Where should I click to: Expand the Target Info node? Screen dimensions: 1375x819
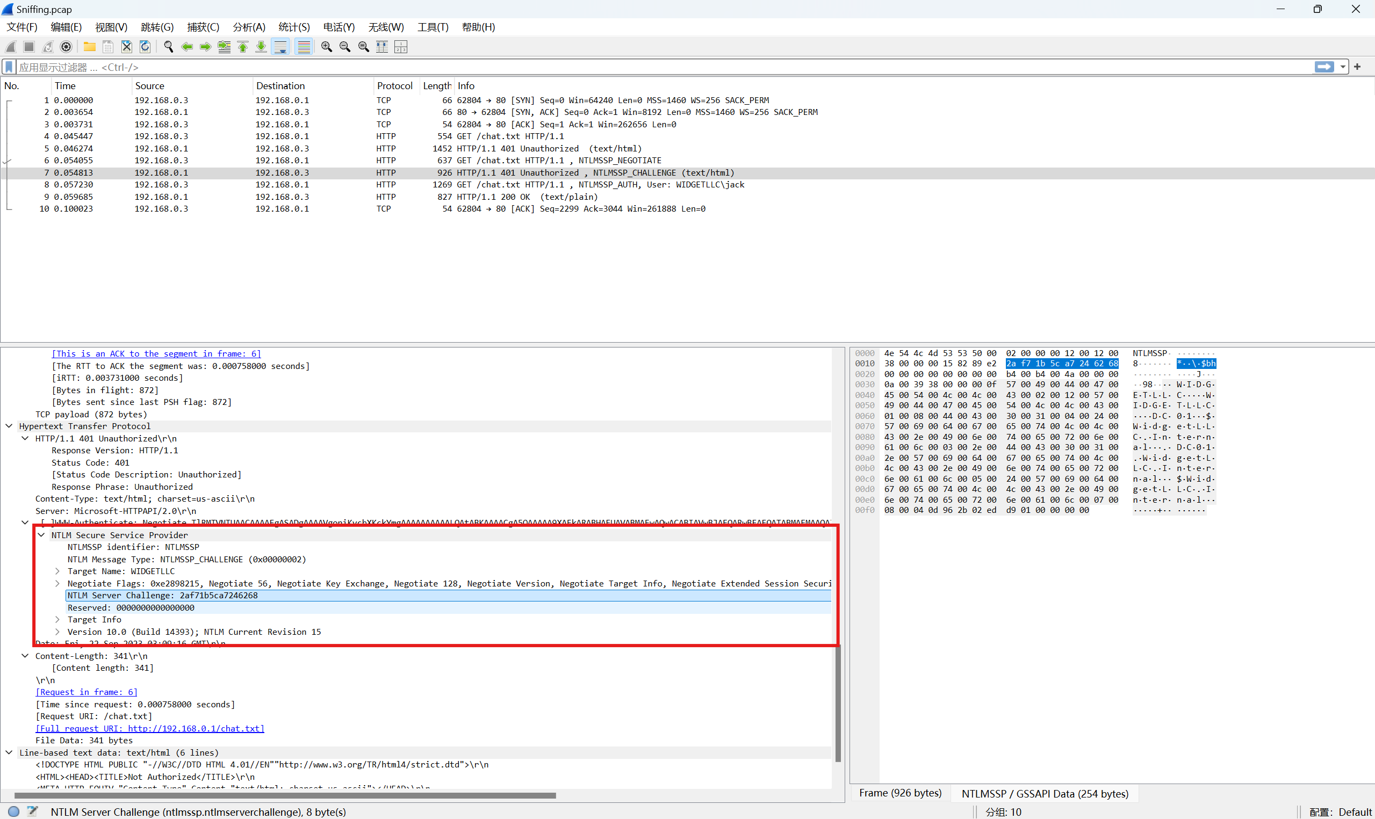(57, 620)
